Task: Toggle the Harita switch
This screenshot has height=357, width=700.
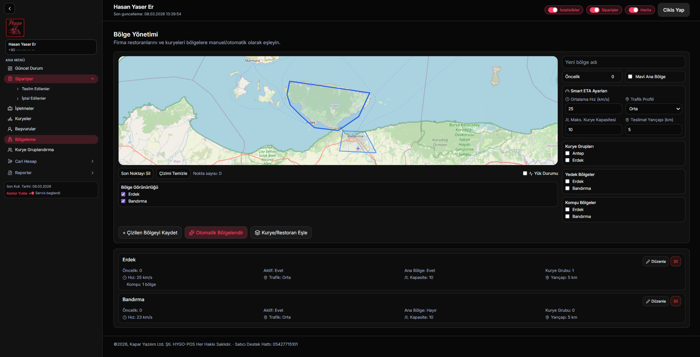Action: click(x=634, y=10)
